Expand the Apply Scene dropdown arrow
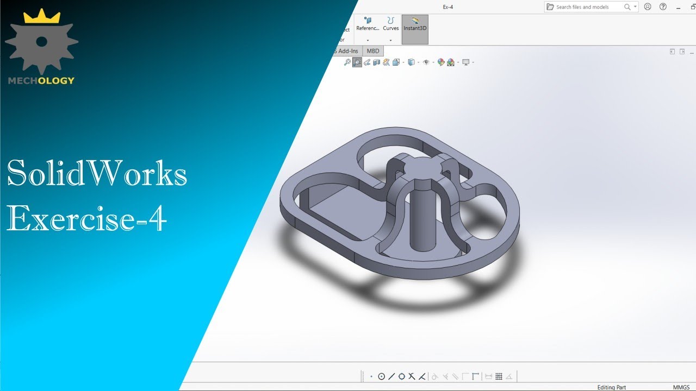Image resolution: width=696 pixels, height=391 pixels. (458, 62)
